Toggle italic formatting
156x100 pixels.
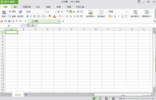click(x=31, y=16)
